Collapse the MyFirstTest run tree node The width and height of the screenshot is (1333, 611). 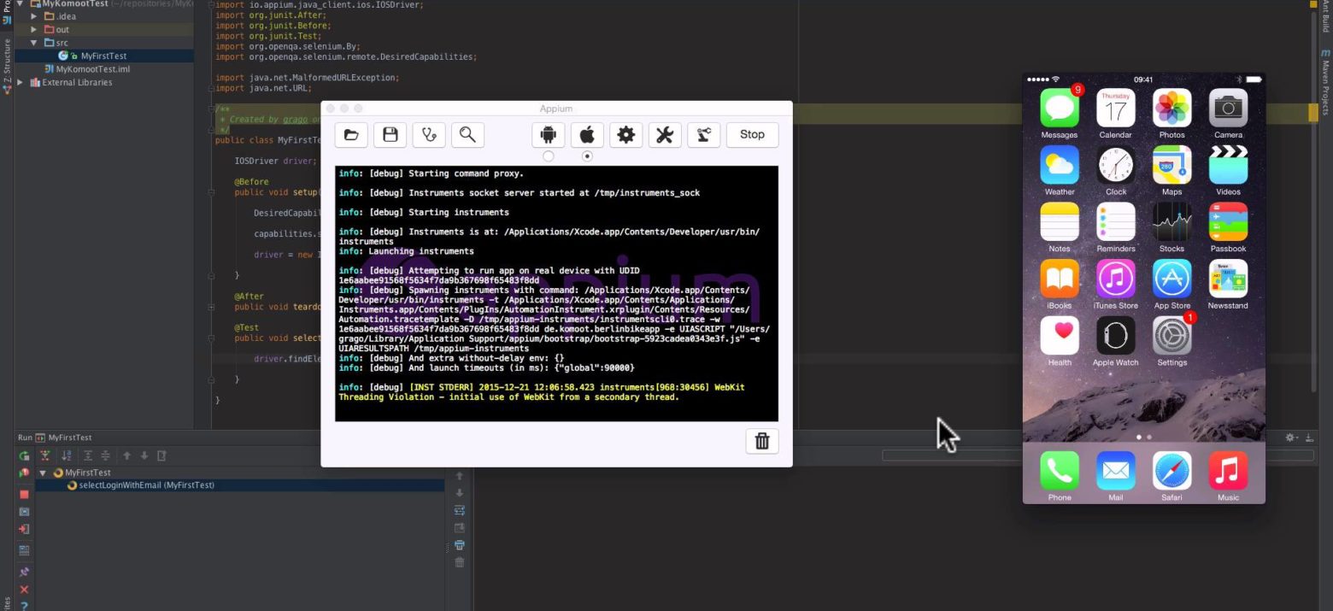tap(43, 473)
